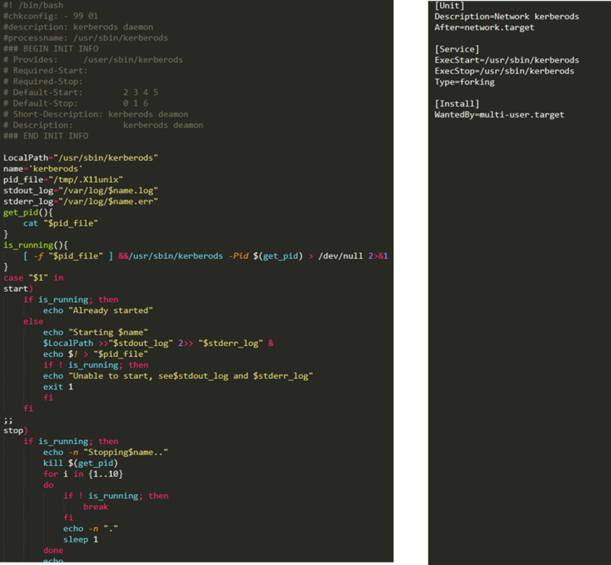Click the 'done' keyword line
Screen dimensions: 611x565
[53, 551]
